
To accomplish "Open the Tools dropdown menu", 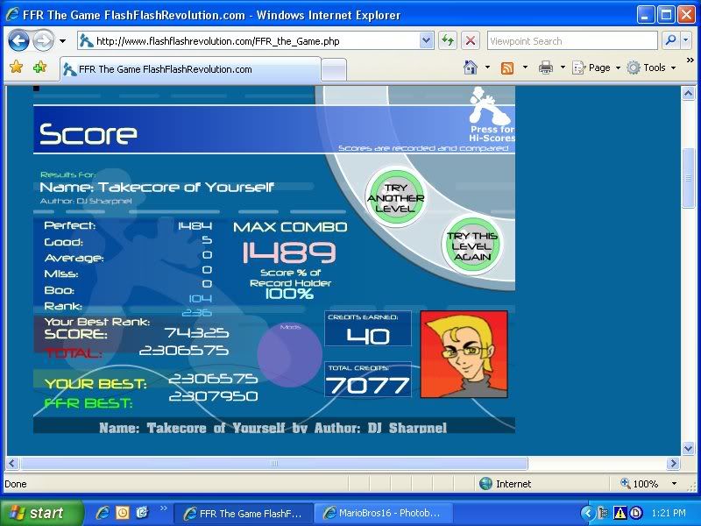I will [x=650, y=68].
